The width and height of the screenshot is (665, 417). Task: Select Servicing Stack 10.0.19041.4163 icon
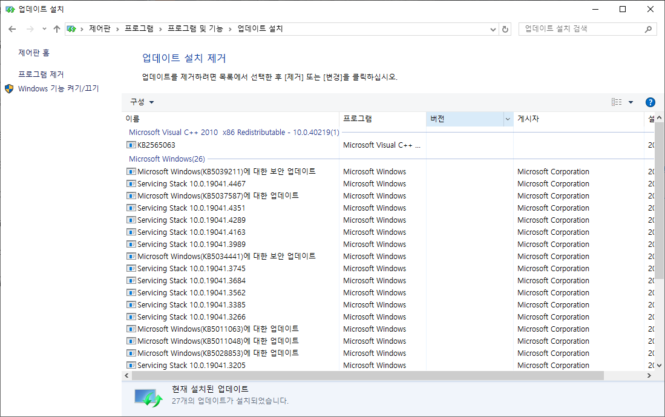(x=131, y=232)
